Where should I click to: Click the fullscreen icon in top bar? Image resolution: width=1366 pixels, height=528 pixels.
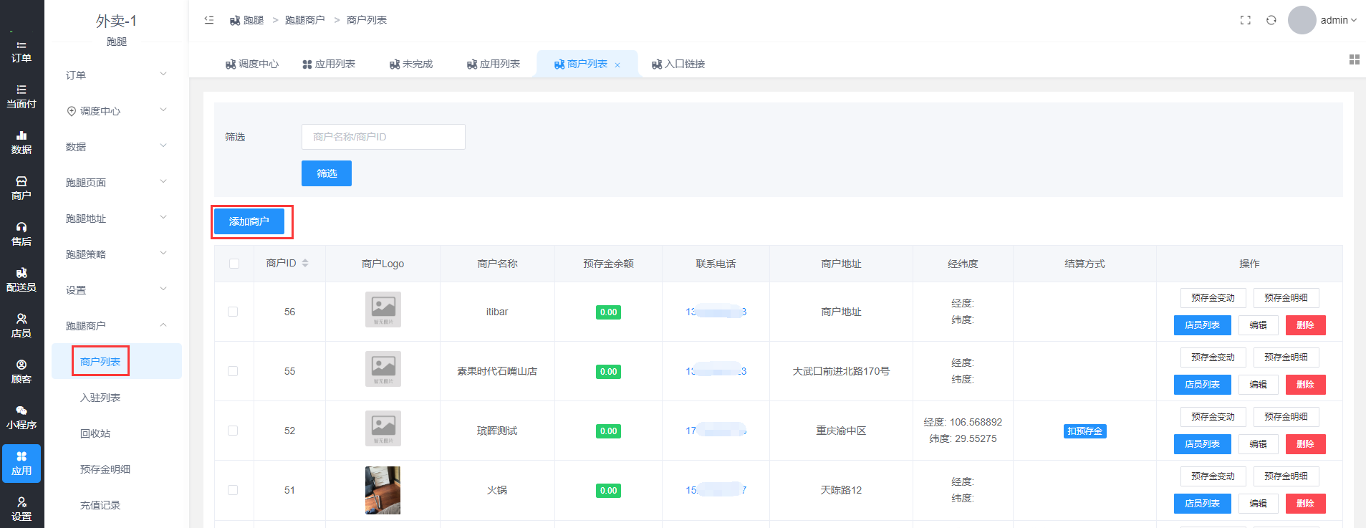coord(1245,20)
